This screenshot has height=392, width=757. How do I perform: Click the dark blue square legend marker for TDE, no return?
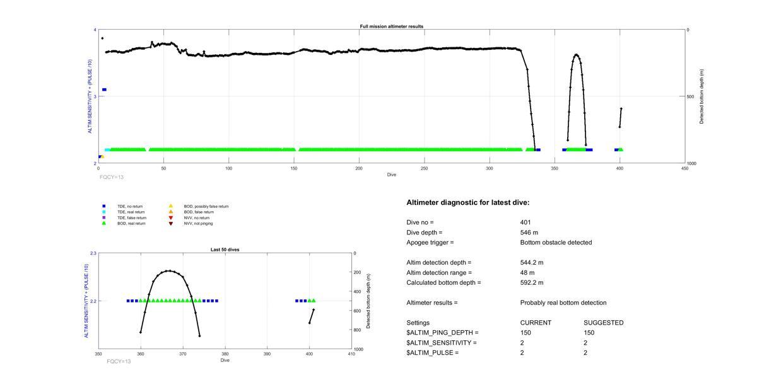point(103,206)
